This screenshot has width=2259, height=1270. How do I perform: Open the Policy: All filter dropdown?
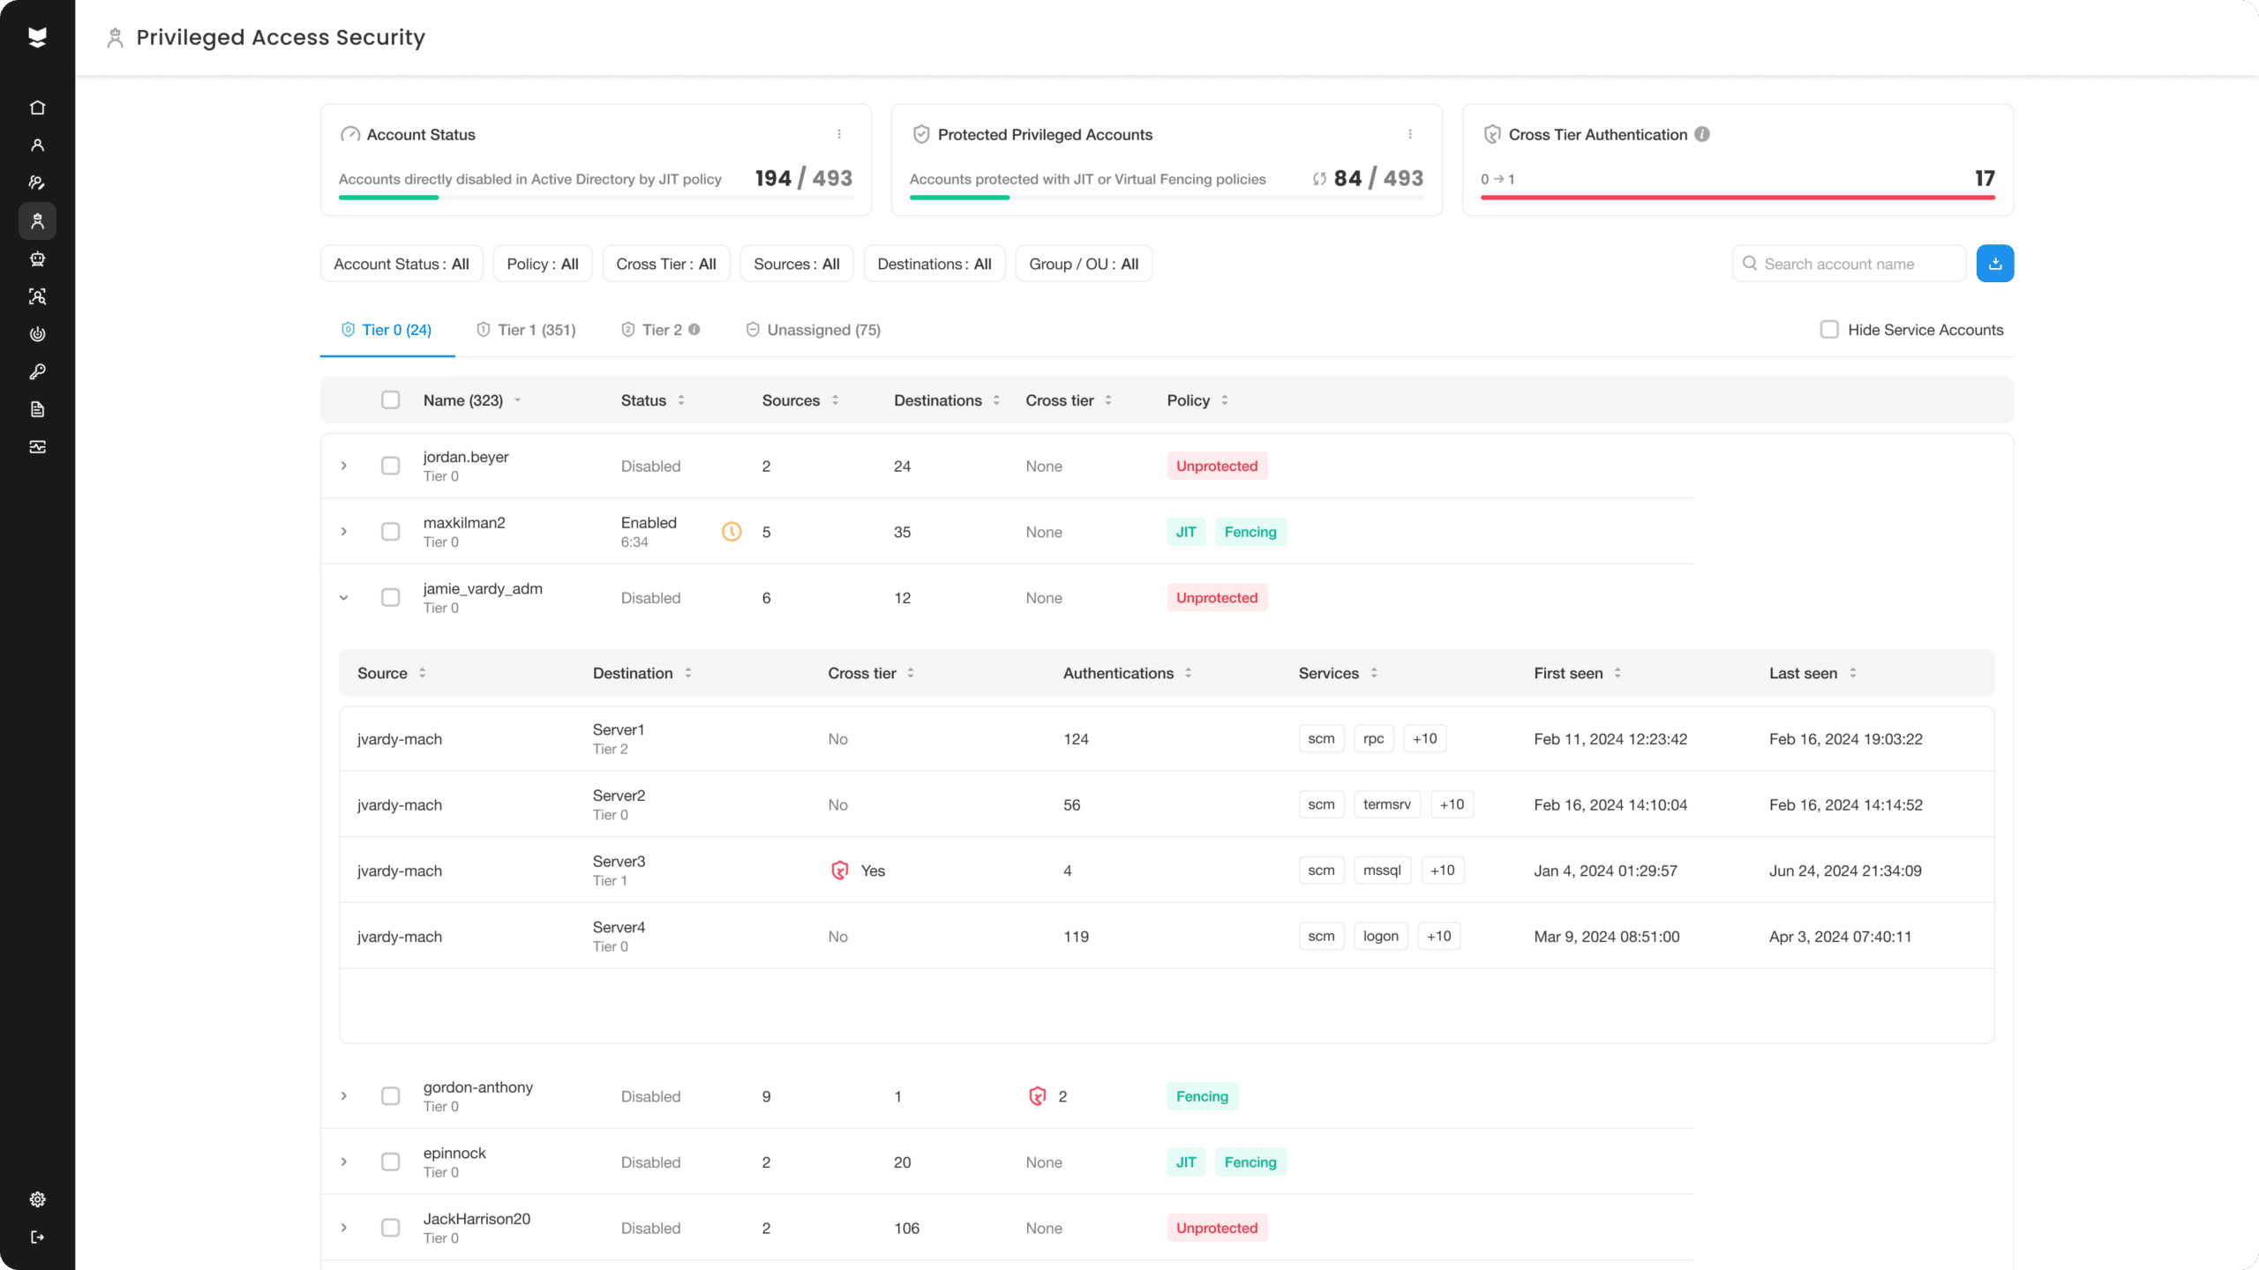pos(543,264)
